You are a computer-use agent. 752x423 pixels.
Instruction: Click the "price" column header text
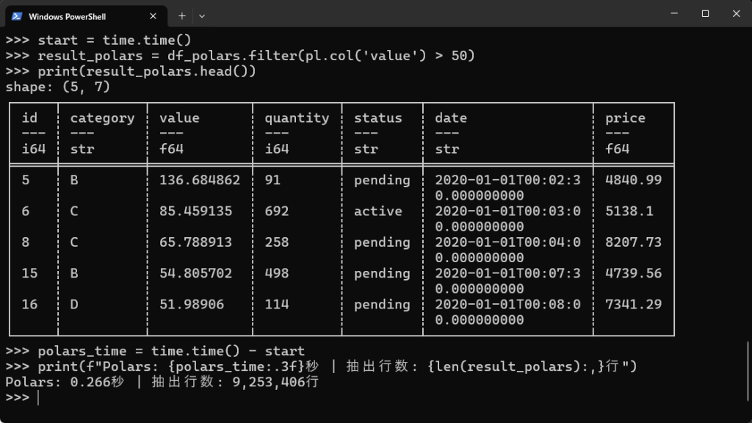(x=625, y=117)
